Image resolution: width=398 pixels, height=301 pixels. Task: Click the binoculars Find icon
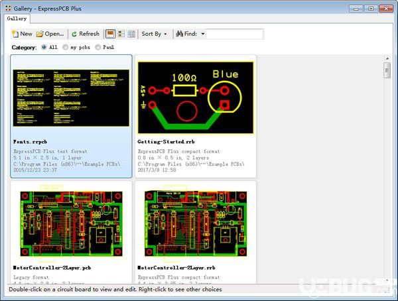(180, 34)
